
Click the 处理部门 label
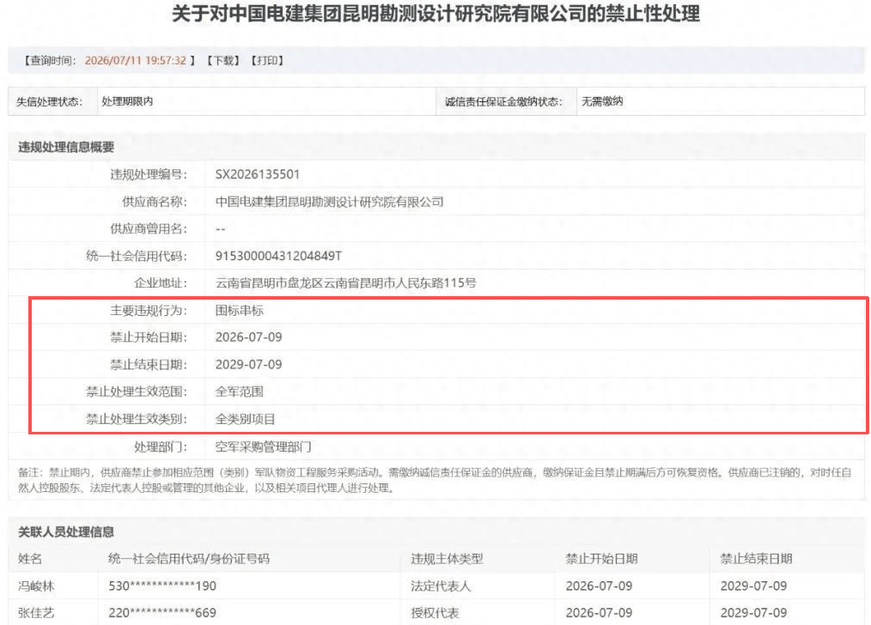[161, 446]
